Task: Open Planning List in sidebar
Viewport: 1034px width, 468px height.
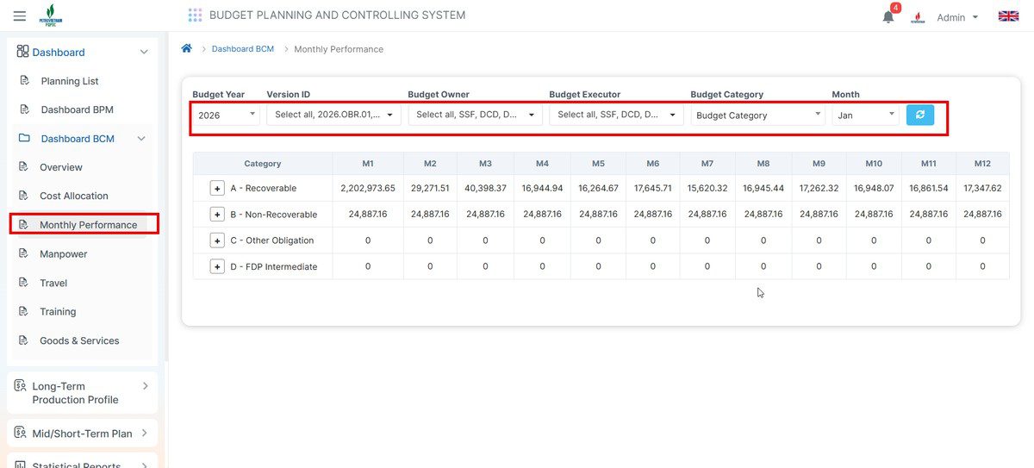Action: pos(70,81)
